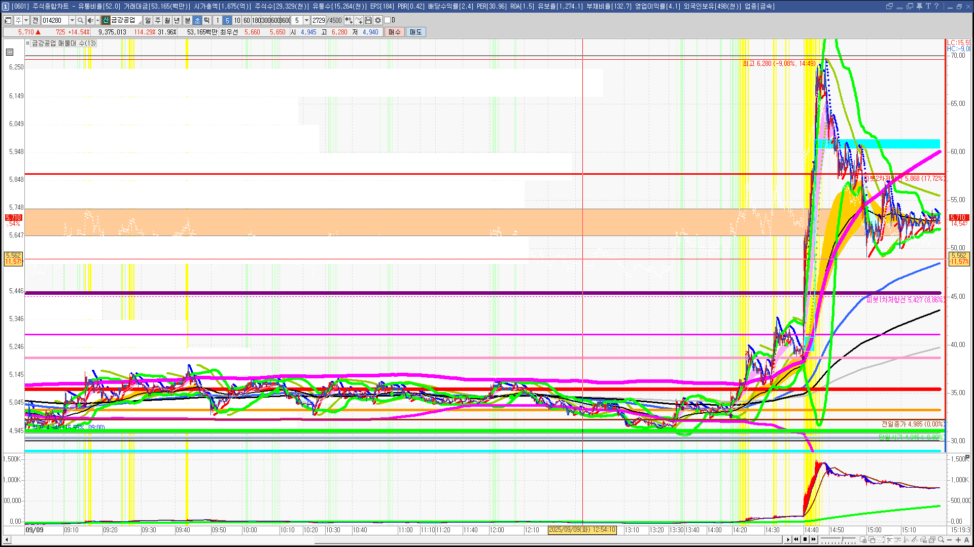Click the fast-forward button in bottom bar

tap(814, 539)
